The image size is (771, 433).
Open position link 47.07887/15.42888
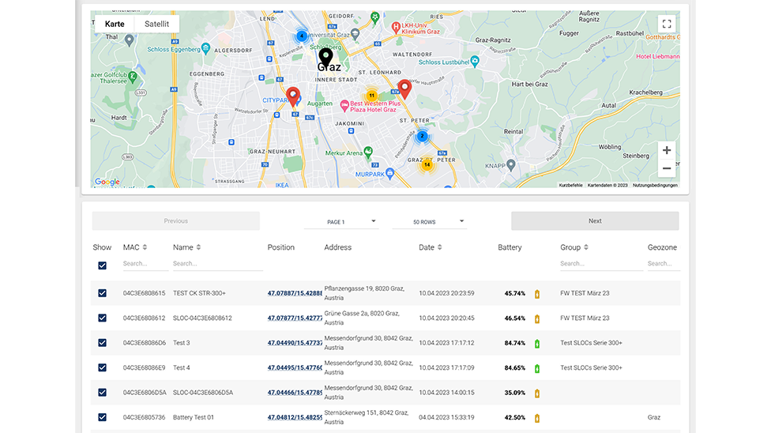click(x=295, y=293)
